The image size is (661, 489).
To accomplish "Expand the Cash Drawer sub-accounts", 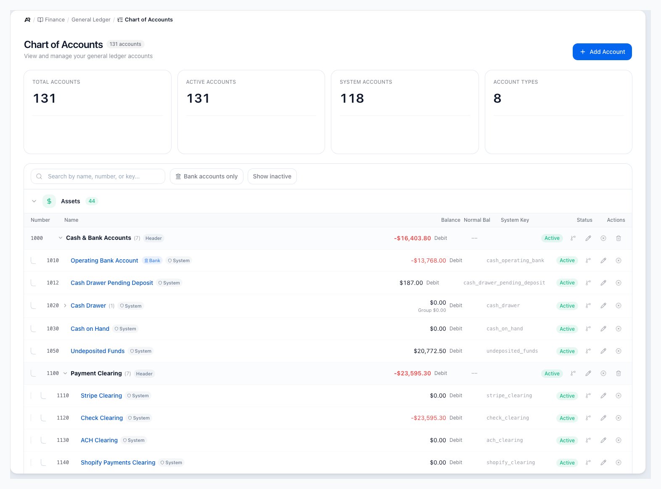I will [65, 306].
